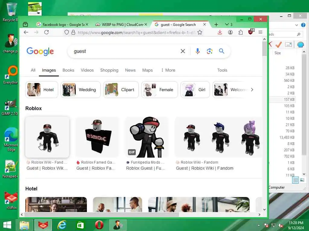Bookmark this page with the star
The height and width of the screenshot is (231, 309).
point(200,32)
